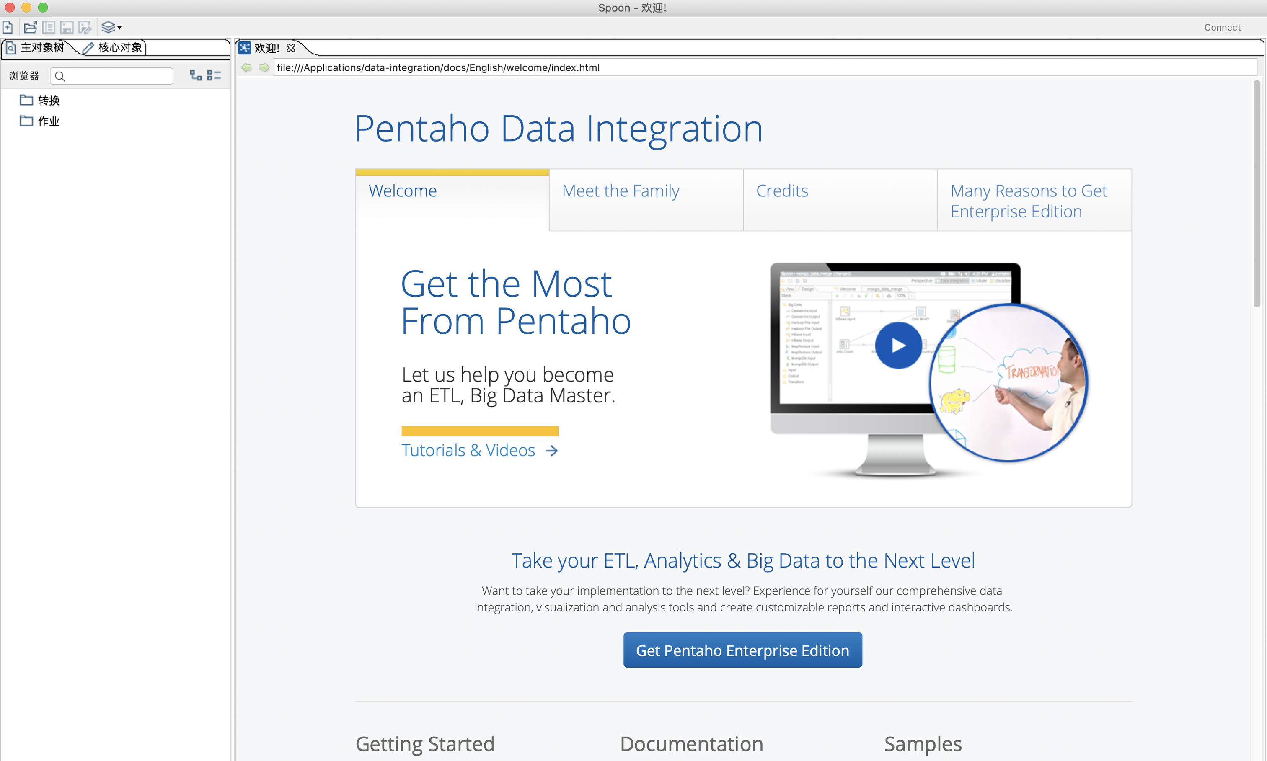1267x761 pixels.
Task: Click the file URL address field
Action: click(x=765, y=67)
